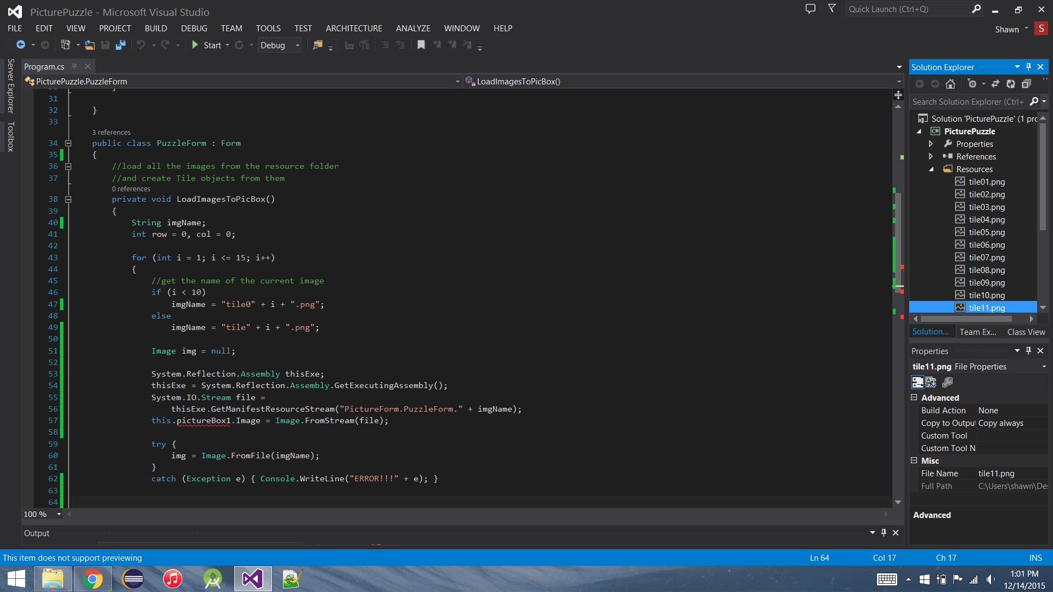Select Alphabetical view in Properties panel
The image size is (1053, 592).
[930, 382]
